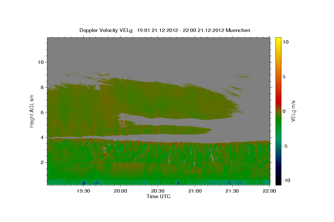This screenshot has height=222, width=334.
Task: Select the 21:30 time tick label
Action: click(232, 191)
